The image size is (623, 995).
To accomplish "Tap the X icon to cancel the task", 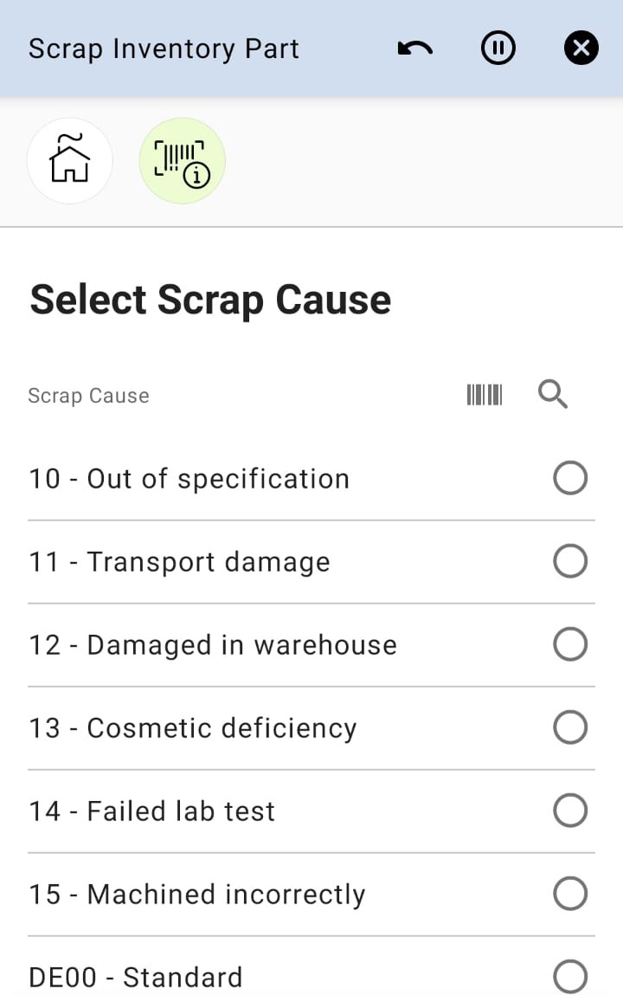I will pos(581,48).
